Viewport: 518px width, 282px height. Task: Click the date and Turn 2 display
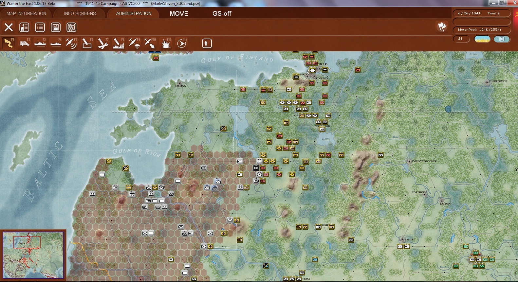pos(482,13)
